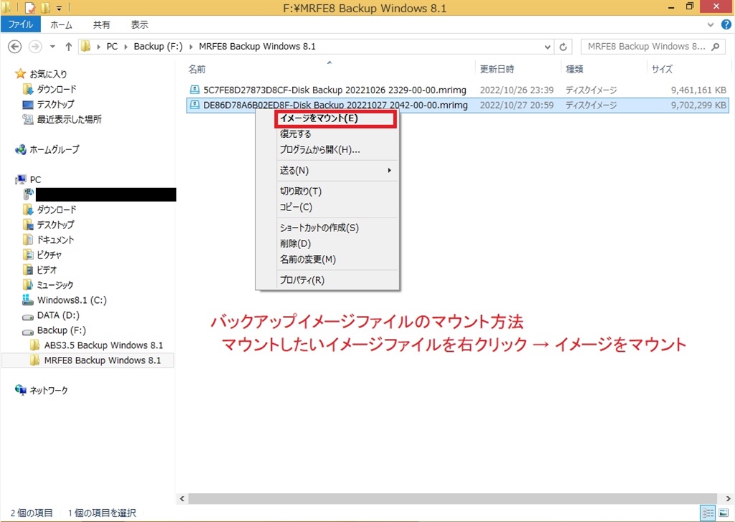735x522 pixels.
Task: Select ネットワーク in navigation pane
Action: [x=48, y=390]
